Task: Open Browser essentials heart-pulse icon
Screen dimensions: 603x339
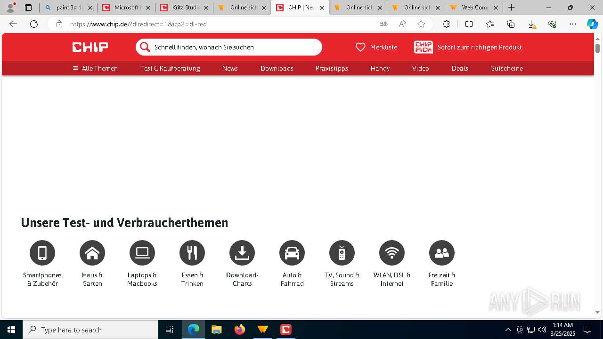Action: [552, 24]
